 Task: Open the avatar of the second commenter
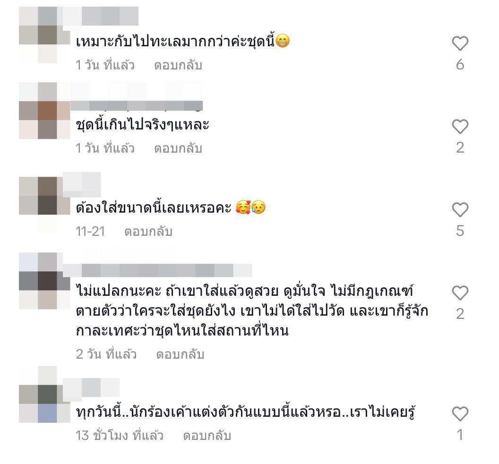click(44, 111)
